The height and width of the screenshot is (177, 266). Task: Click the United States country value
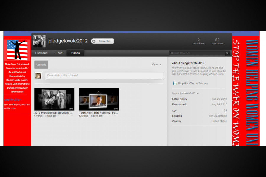coord(219,121)
